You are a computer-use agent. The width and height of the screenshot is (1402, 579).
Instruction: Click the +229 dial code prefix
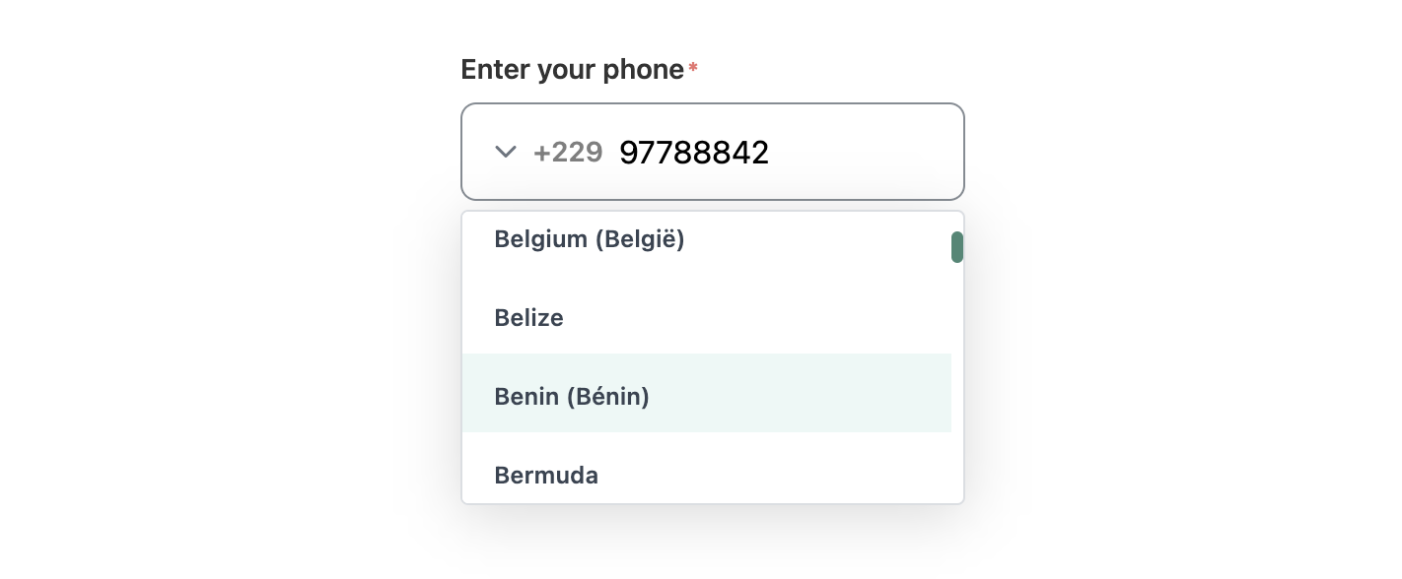coord(568,153)
